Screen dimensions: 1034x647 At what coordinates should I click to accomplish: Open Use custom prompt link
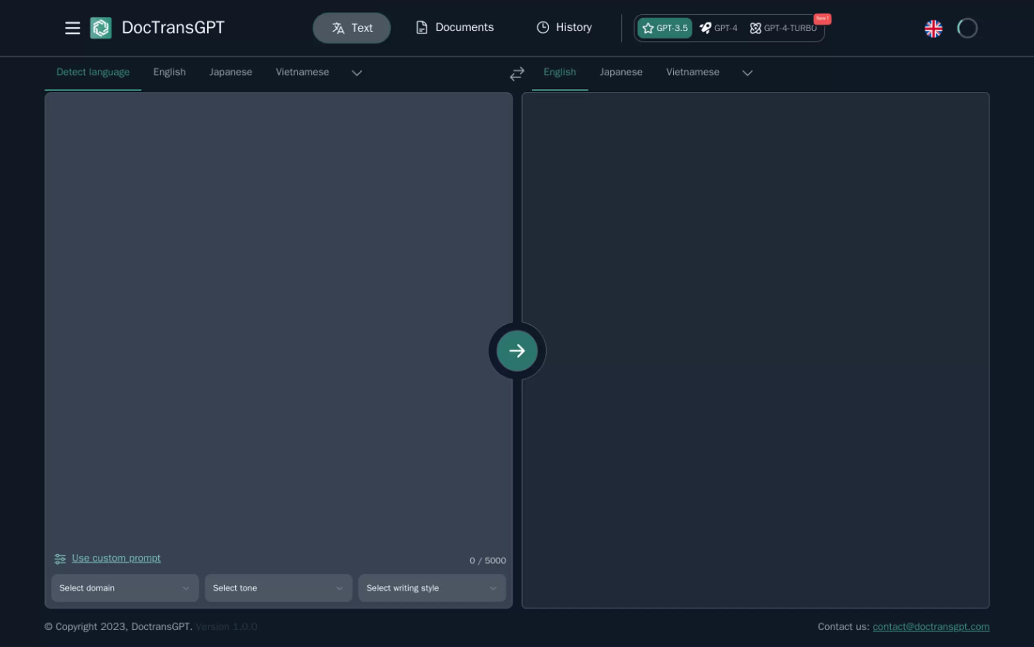point(116,559)
